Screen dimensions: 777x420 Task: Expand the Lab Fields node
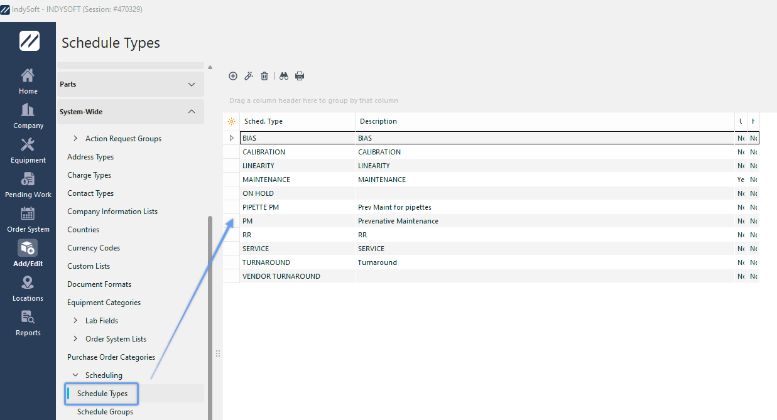[76, 321]
